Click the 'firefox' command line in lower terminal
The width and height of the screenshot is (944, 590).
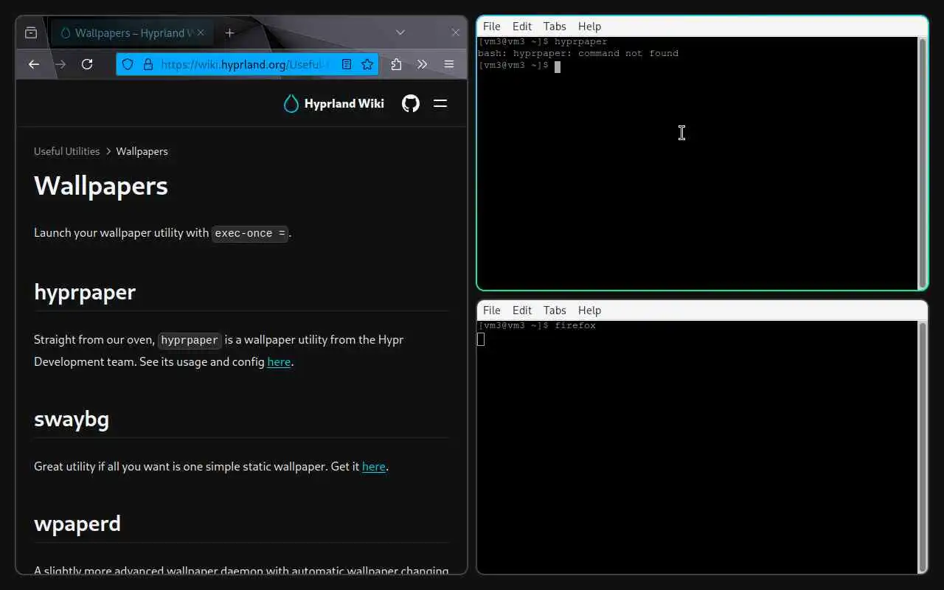pos(537,325)
